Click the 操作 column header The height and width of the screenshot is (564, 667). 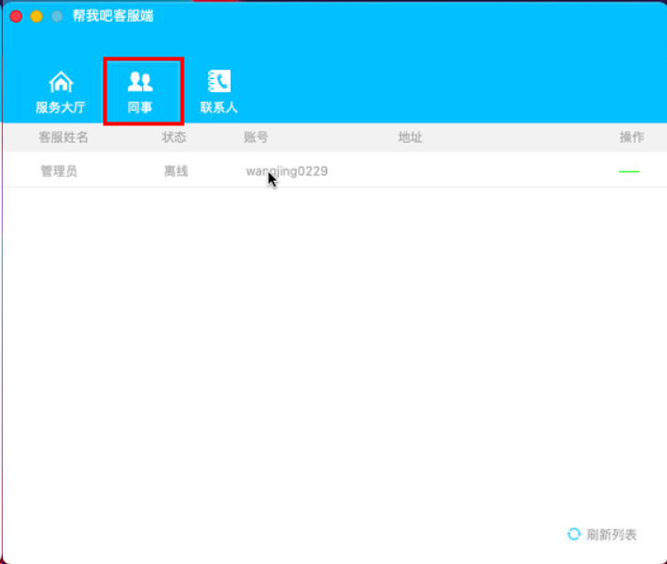coord(632,137)
